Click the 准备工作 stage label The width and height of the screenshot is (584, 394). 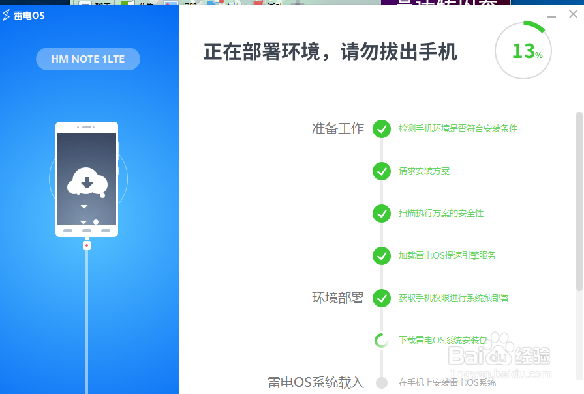[337, 128]
